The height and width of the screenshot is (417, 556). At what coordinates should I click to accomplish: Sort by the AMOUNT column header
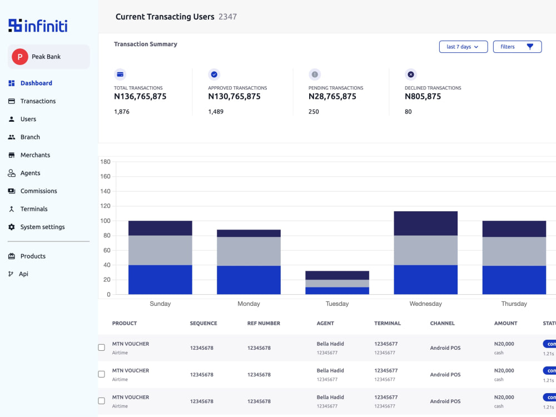506,324
